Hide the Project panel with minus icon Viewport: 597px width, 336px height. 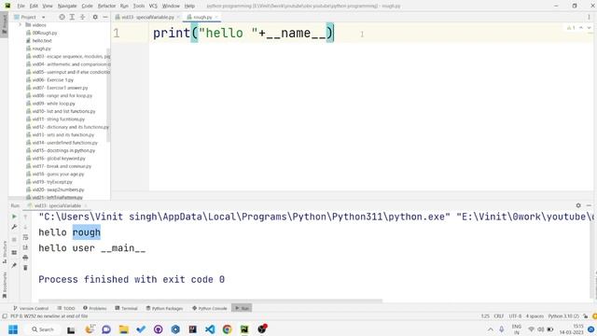(105, 17)
